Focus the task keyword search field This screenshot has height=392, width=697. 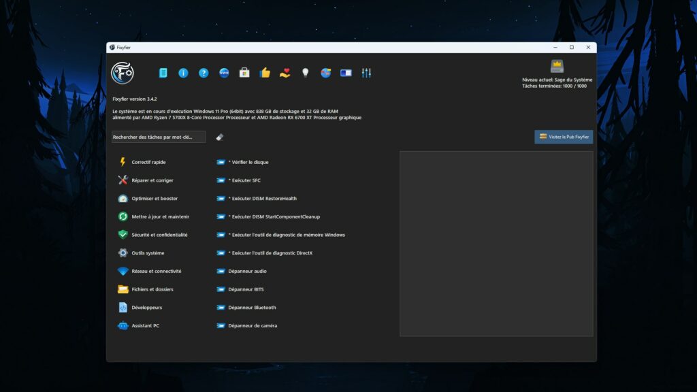pyautogui.click(x=158, y=137)
